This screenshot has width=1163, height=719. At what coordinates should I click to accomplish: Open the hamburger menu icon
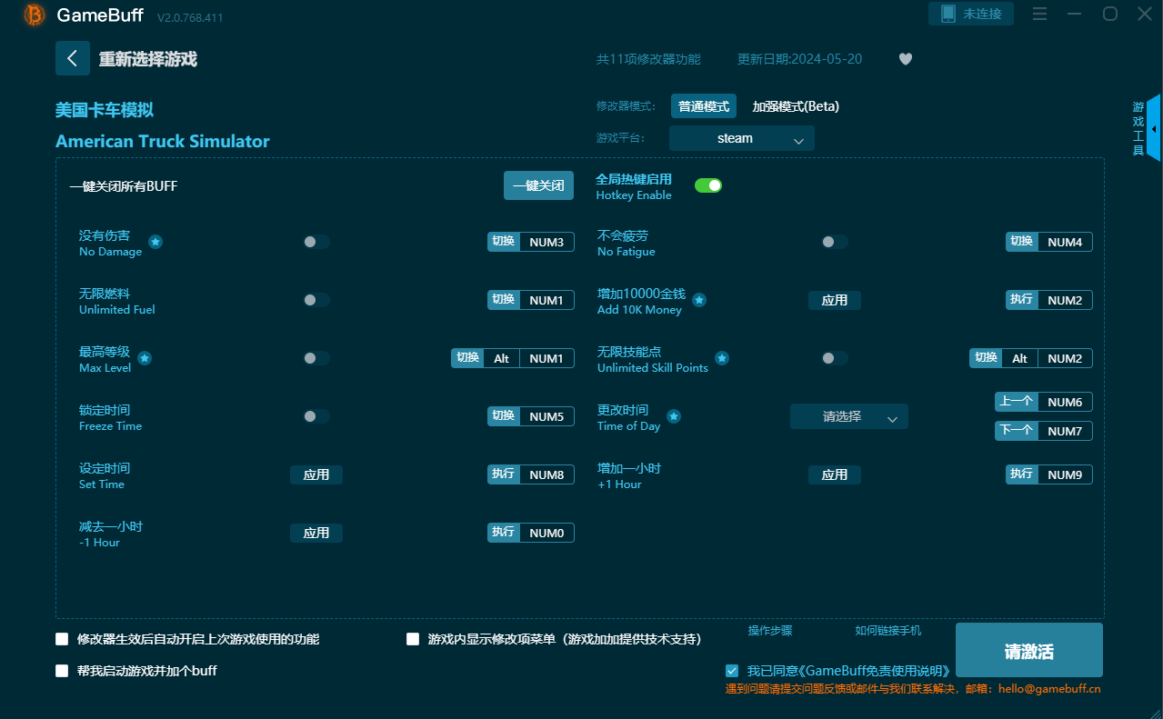(1040, 14)
